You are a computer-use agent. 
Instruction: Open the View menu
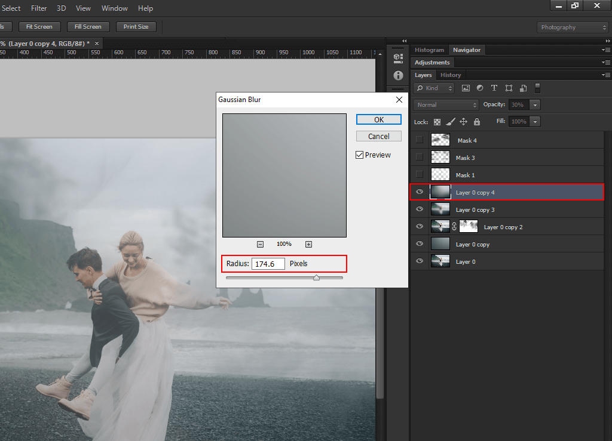coord(83,8)
